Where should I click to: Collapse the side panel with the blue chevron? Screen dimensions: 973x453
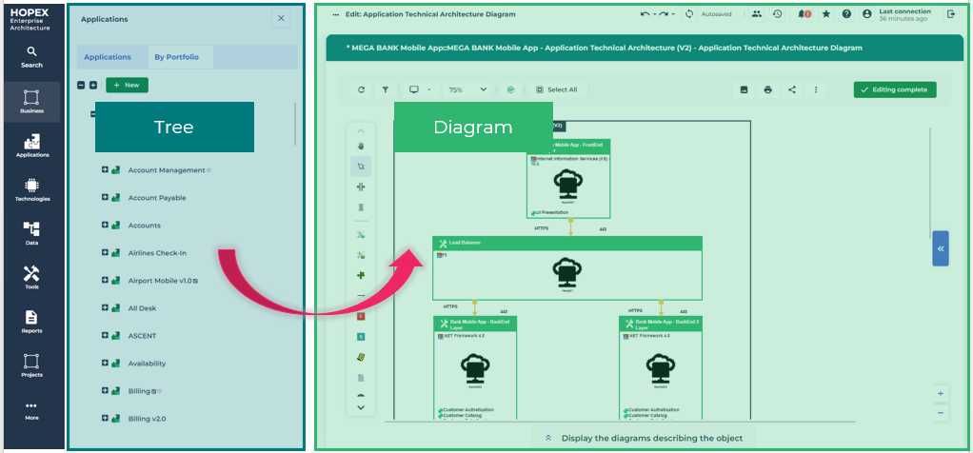[940, 248]
